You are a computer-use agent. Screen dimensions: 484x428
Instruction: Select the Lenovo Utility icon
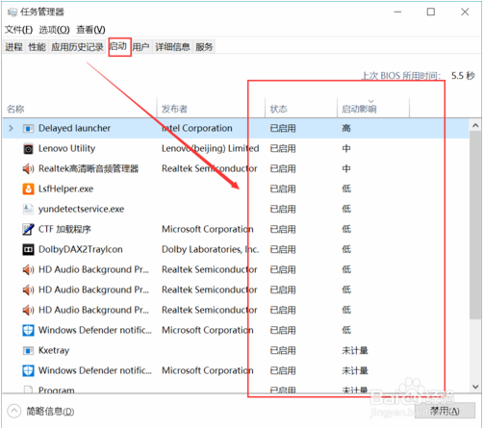click(28, 149)
